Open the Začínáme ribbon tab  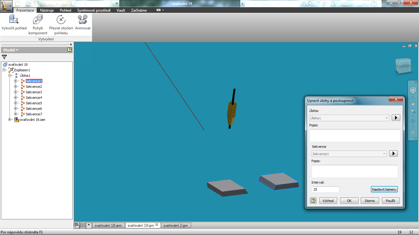(x=139, y=10)
